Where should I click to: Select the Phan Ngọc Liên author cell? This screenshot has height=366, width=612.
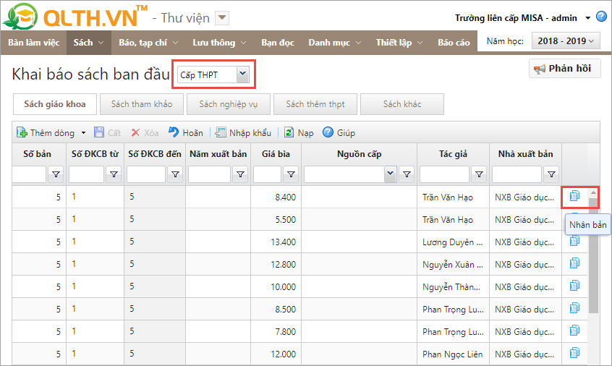[x=453, y=354]
